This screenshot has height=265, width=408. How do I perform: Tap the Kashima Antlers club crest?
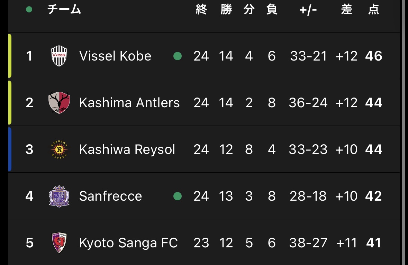click(59, 102)
